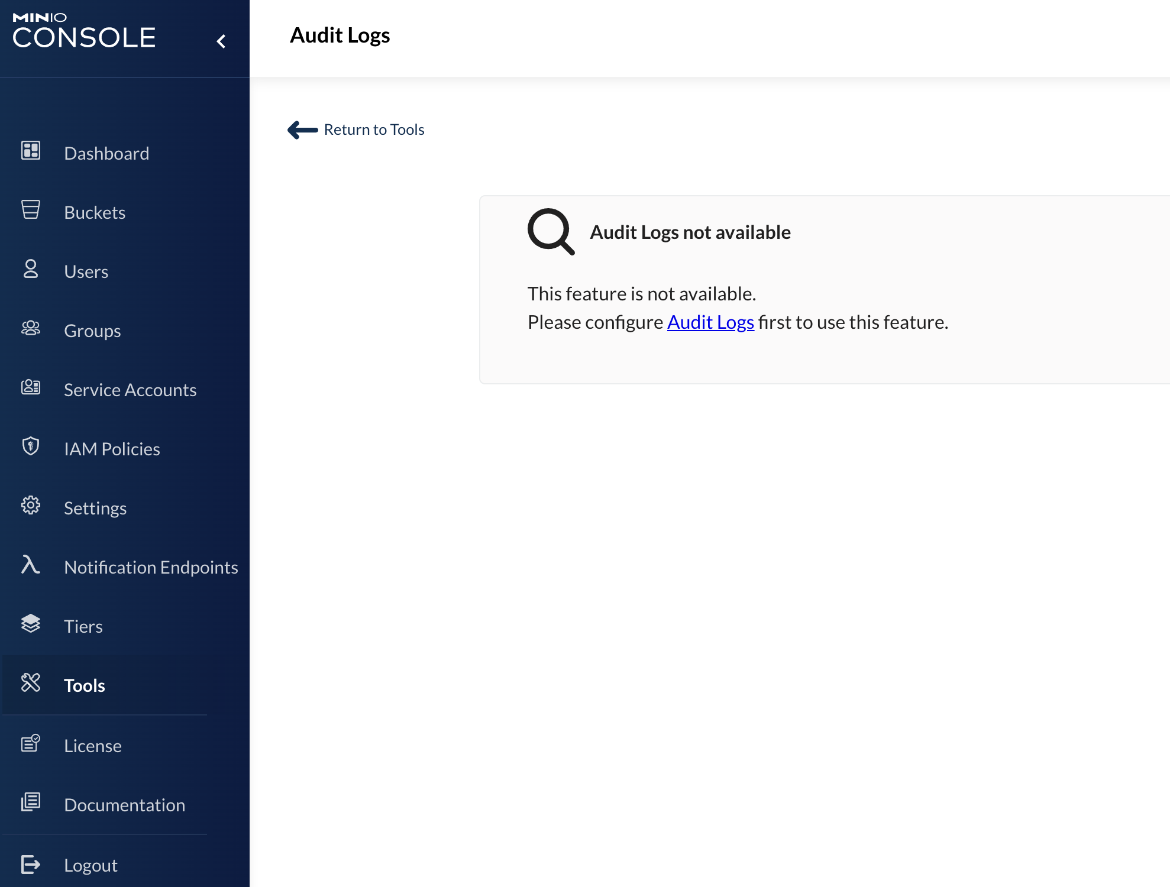Click the magnifying glass search icon

tap(551, 232)
